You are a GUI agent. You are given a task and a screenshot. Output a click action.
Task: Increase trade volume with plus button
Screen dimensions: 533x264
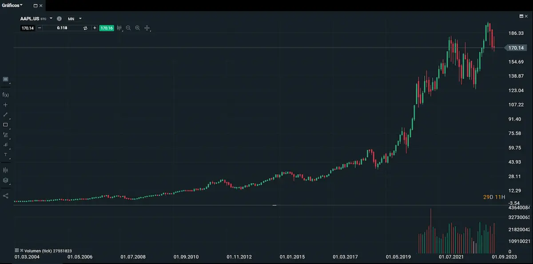tap(95, 28)
